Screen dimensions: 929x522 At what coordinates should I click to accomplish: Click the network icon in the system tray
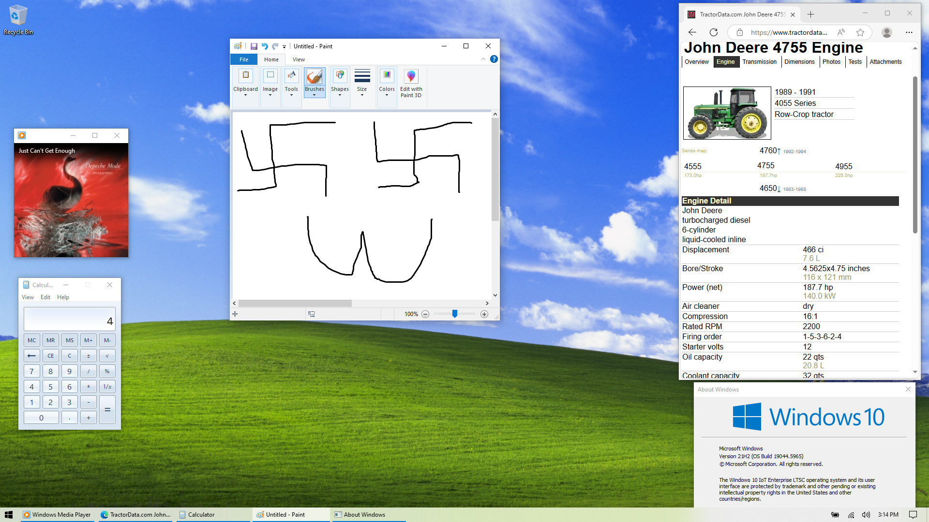851,515
